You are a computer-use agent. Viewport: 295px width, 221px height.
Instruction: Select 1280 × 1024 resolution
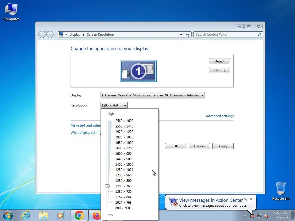tap(124, 170)
